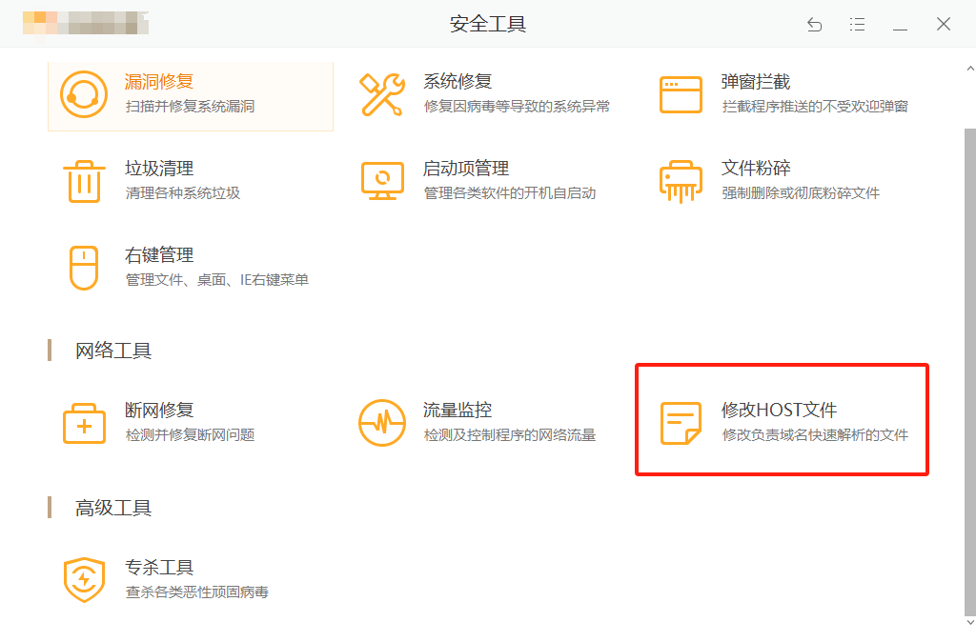Image resolution: width=976 pixels, height=642 pixels.
Task: Open the 启动项管理 monitor icon
Action: 382,181
